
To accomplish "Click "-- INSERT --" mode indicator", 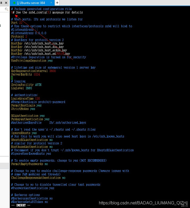I will 21,205.
